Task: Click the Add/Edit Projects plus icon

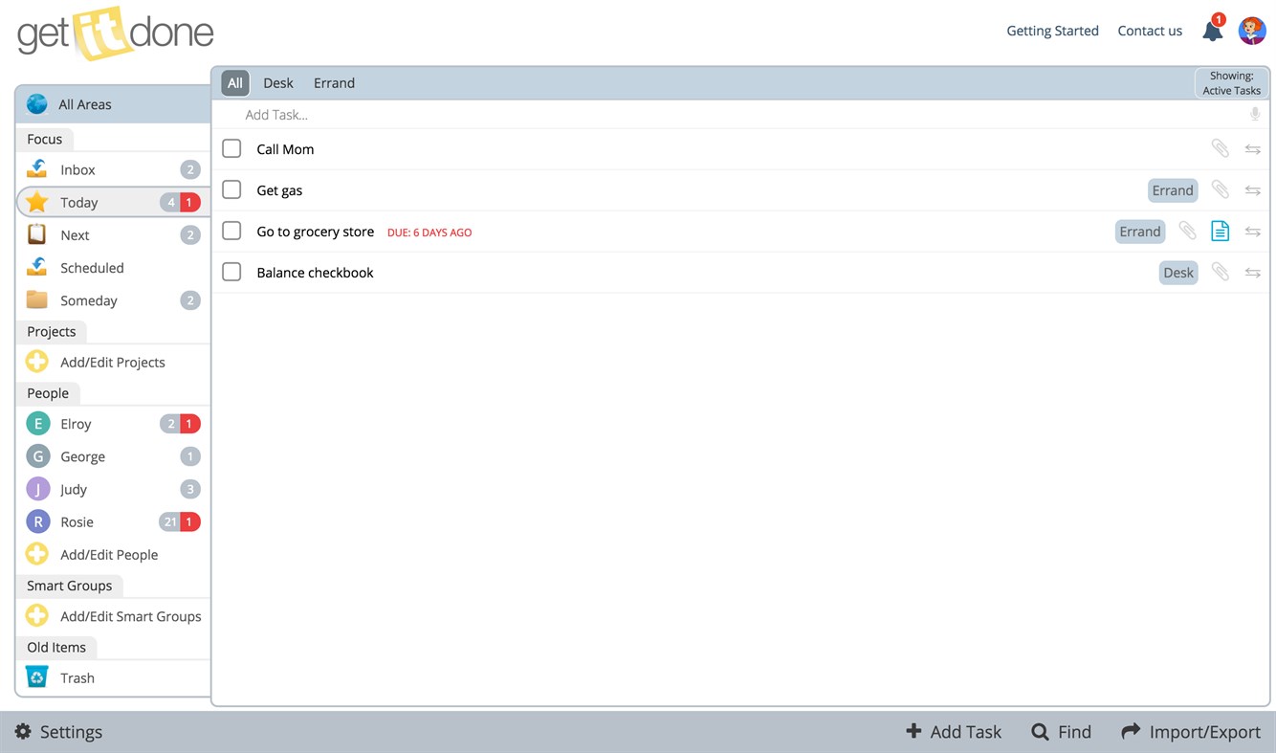Action: pos(36,361)
